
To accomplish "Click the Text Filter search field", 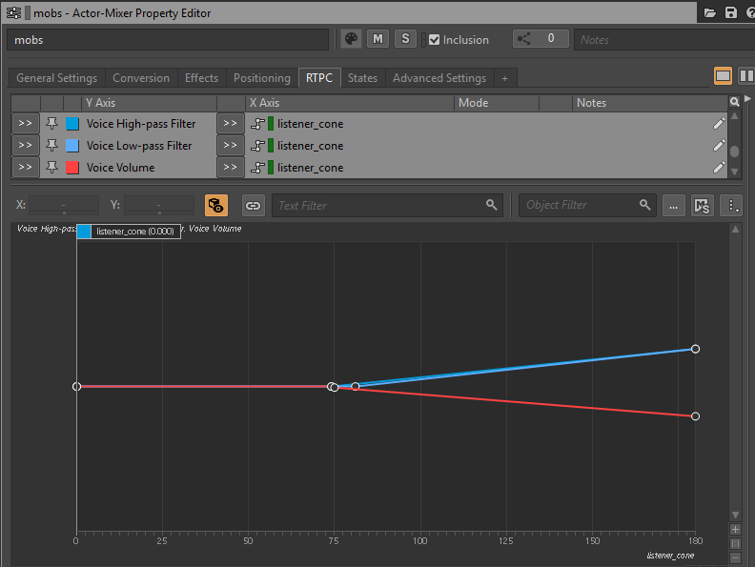I will (381, 205).
